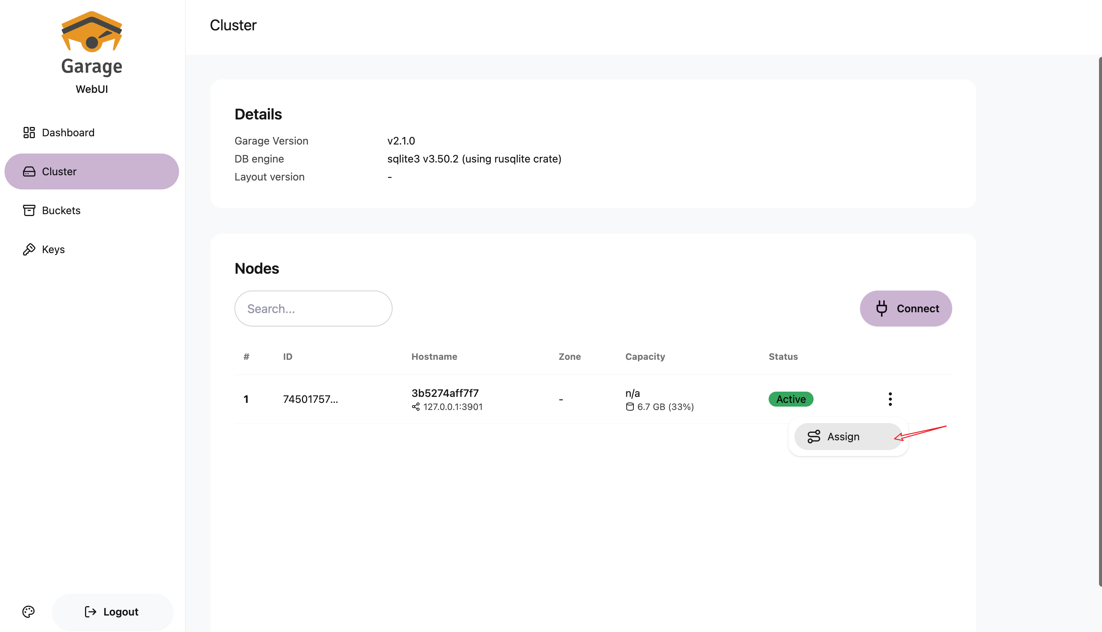Image resolution: width=1102 pixels, height=632 pixels.
Task: Toggle the node's three-dot actions menu
Action: click(x=890, y=399)
